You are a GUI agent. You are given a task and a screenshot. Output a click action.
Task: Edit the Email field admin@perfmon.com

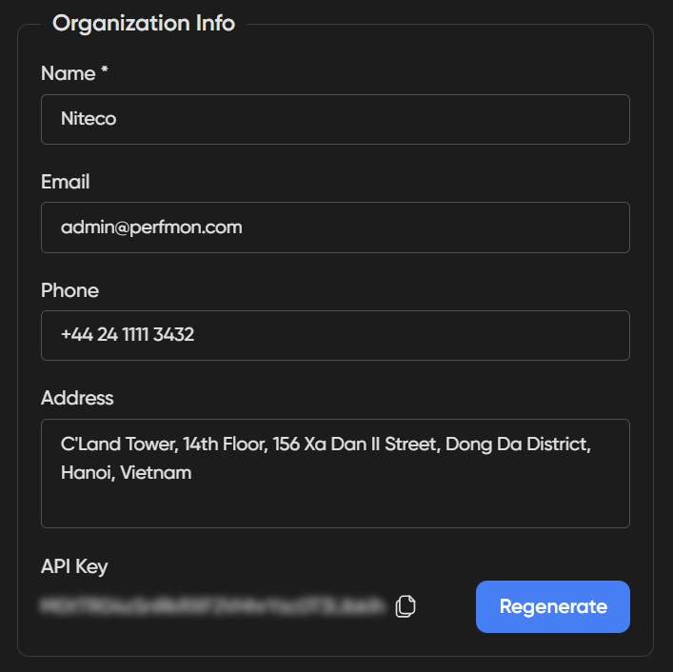[x=335, y=227]
